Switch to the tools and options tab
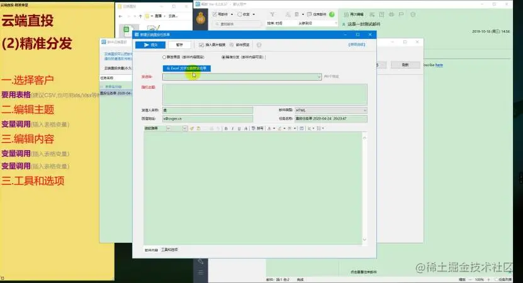The image size is (523, 283). (170, 250)
